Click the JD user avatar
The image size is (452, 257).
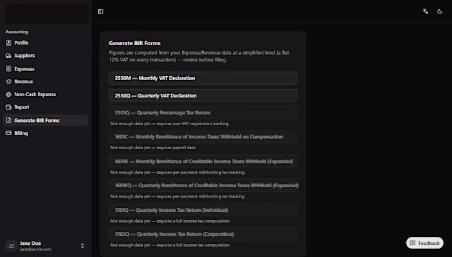tap(11, 246)
